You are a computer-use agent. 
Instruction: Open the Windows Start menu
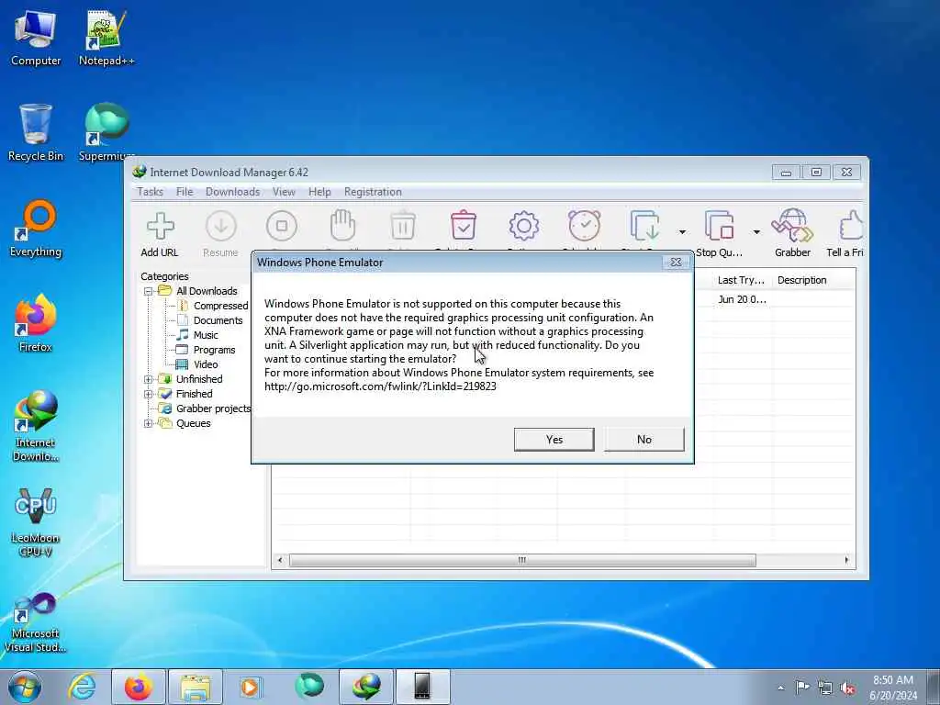pos(25,687)
